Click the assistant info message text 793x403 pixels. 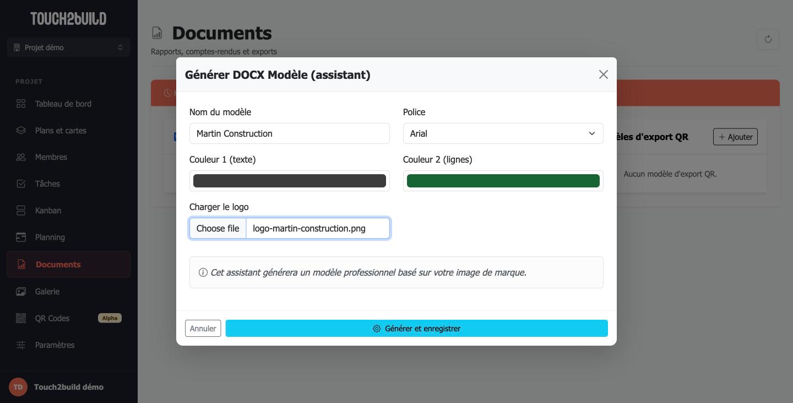tap(368, 272)
